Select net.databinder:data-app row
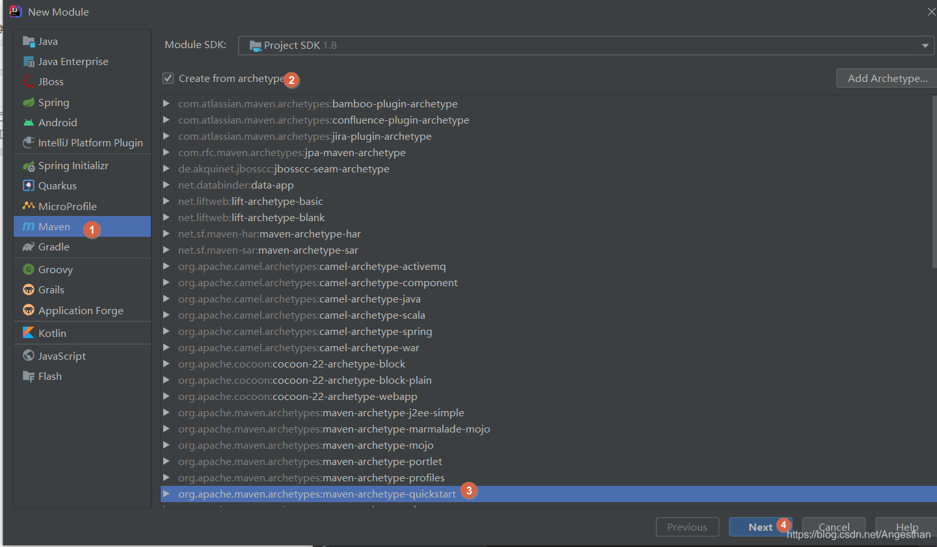Screen dimensions: 937x547 click(546, 185)
